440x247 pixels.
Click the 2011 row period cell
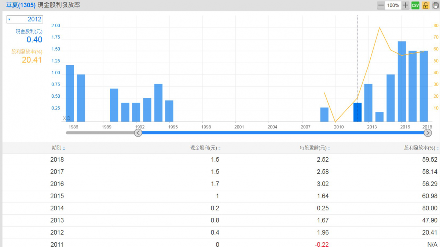click(57, 244)
